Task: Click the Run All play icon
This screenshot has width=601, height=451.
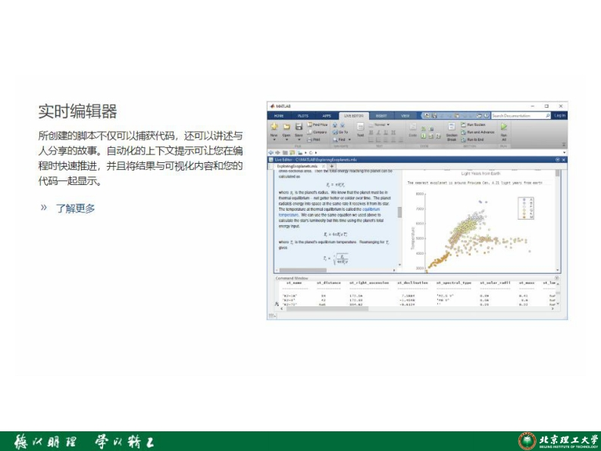Action: (503, 127)
